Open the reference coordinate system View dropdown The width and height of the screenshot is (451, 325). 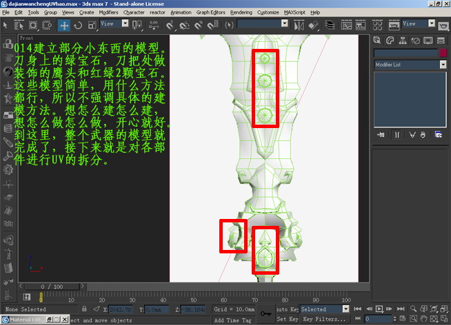tap(114, 23)
